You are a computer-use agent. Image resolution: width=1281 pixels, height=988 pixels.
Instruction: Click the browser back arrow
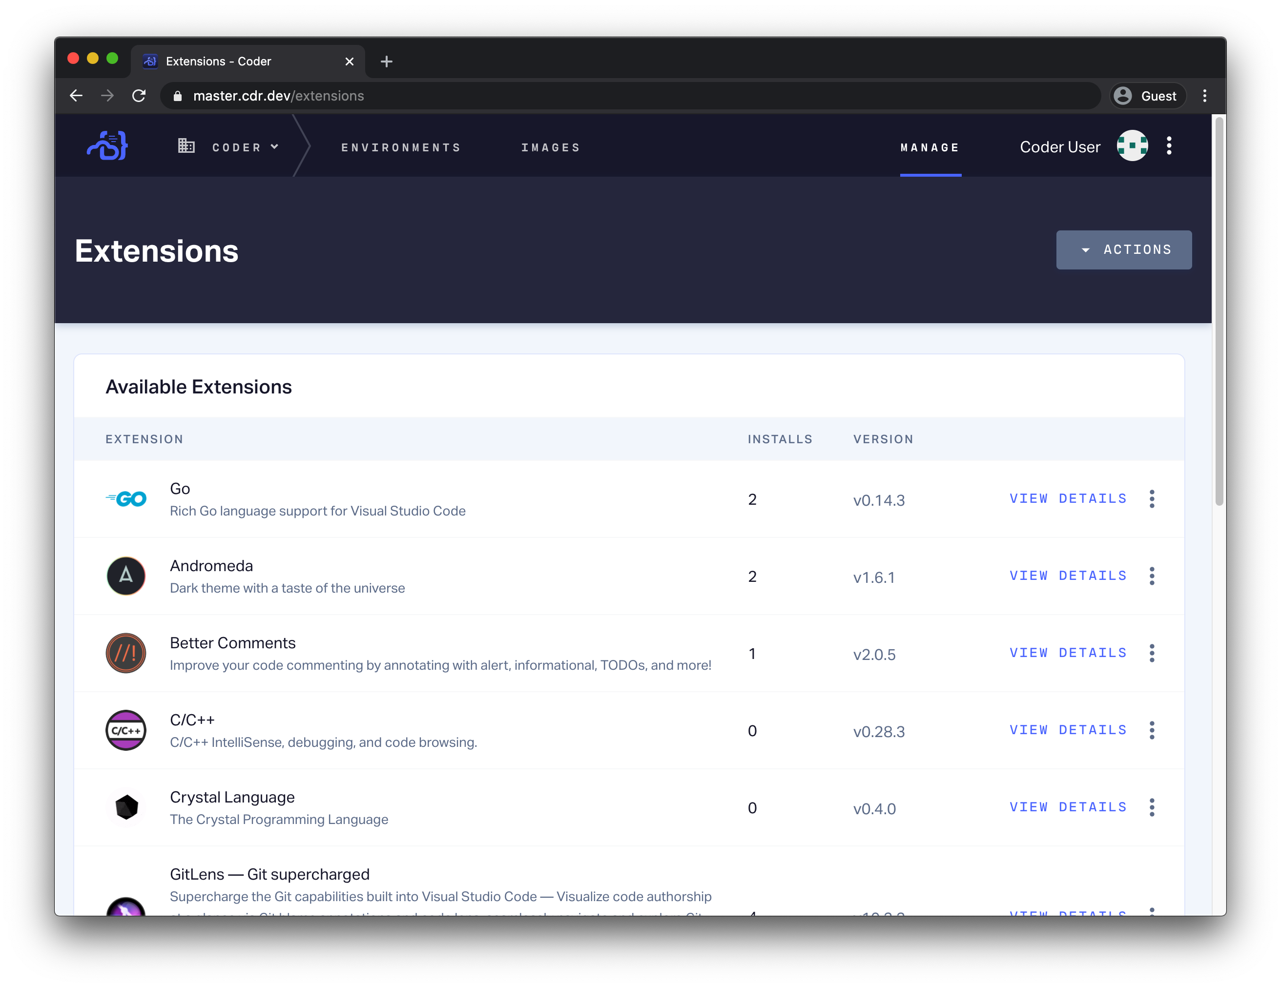tap(76, 96)
